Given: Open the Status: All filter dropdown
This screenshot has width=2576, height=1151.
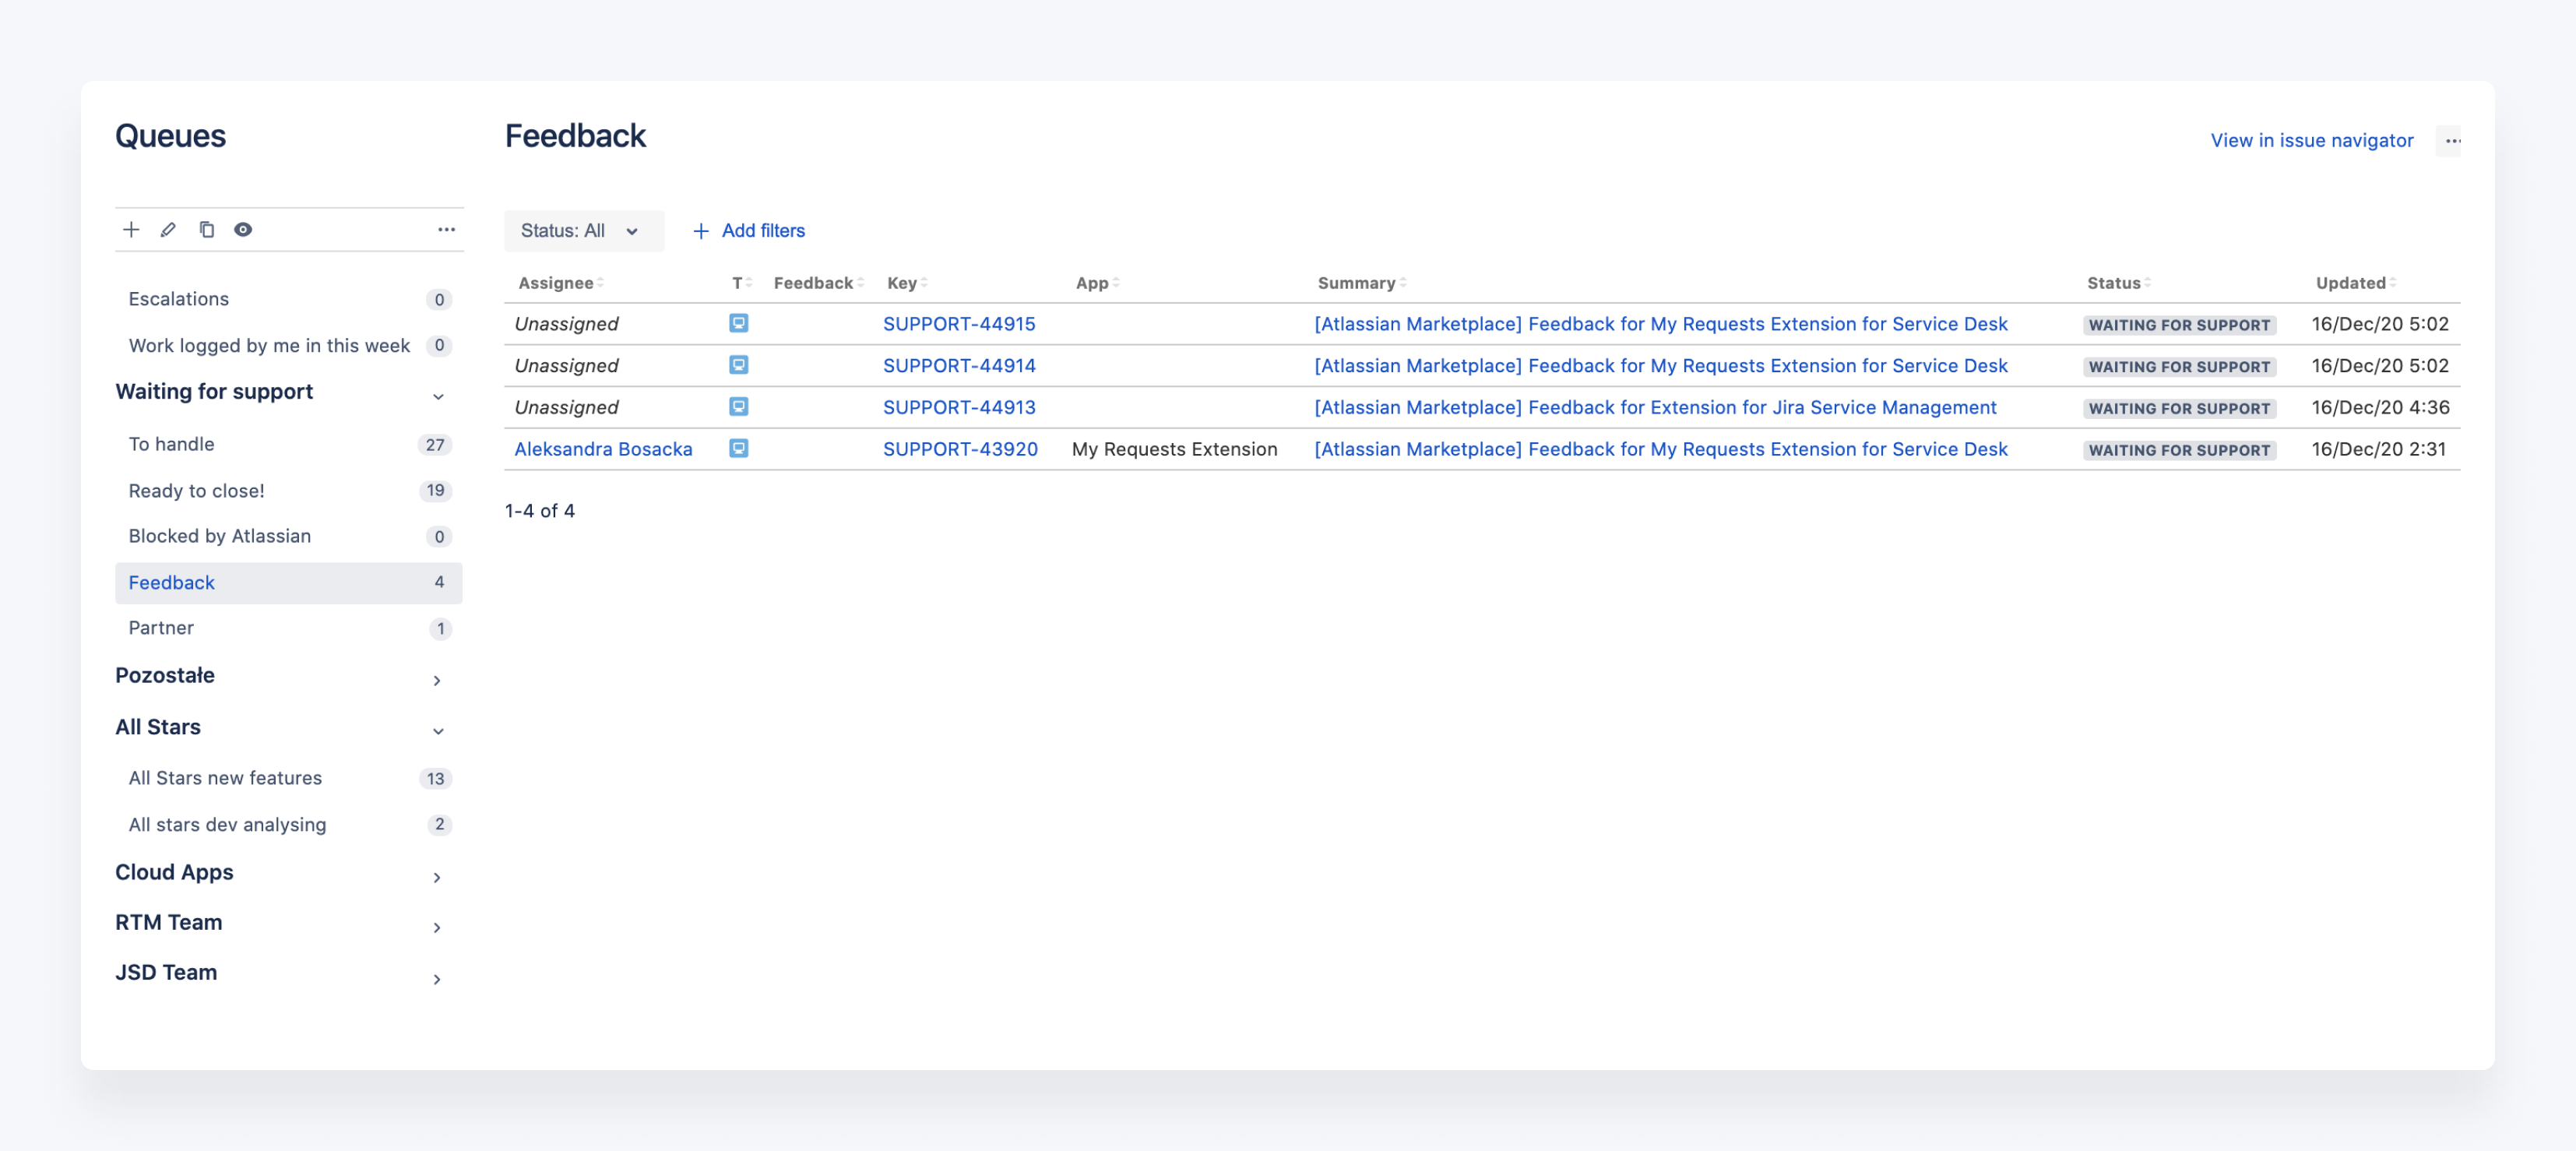Looking at the screenshot, I should click(x=583, y=230).
